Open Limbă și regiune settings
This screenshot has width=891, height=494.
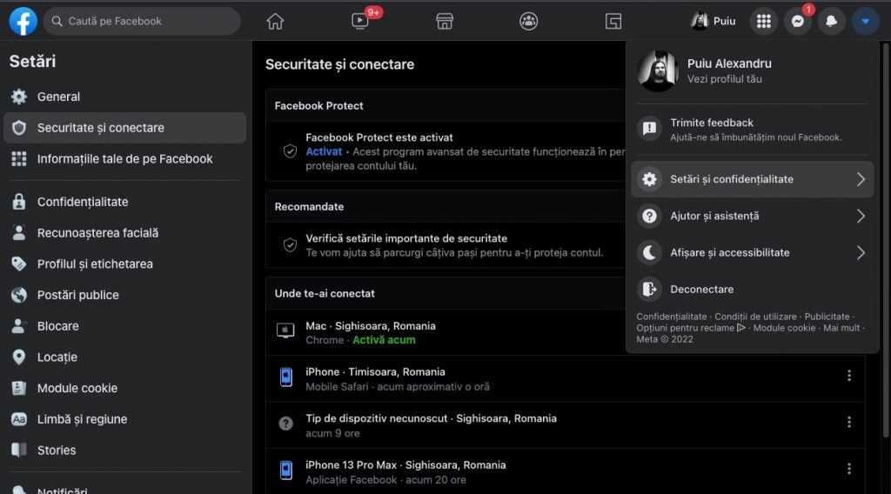[82, 419]
